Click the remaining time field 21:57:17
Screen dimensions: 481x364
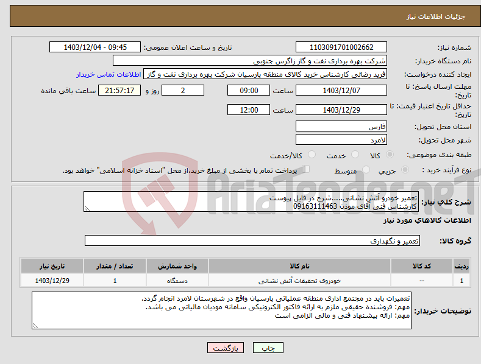pyautogui.click(x=119, y=90)
